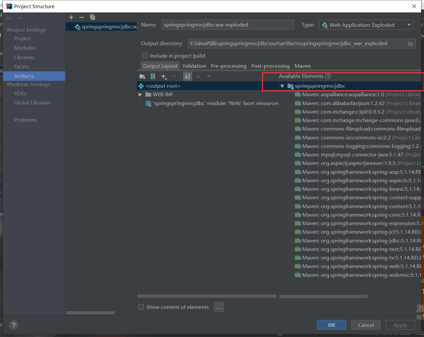Add a new artifact with the plus icon
This screenshot has width=424, height=337.
tap(71, 17)
